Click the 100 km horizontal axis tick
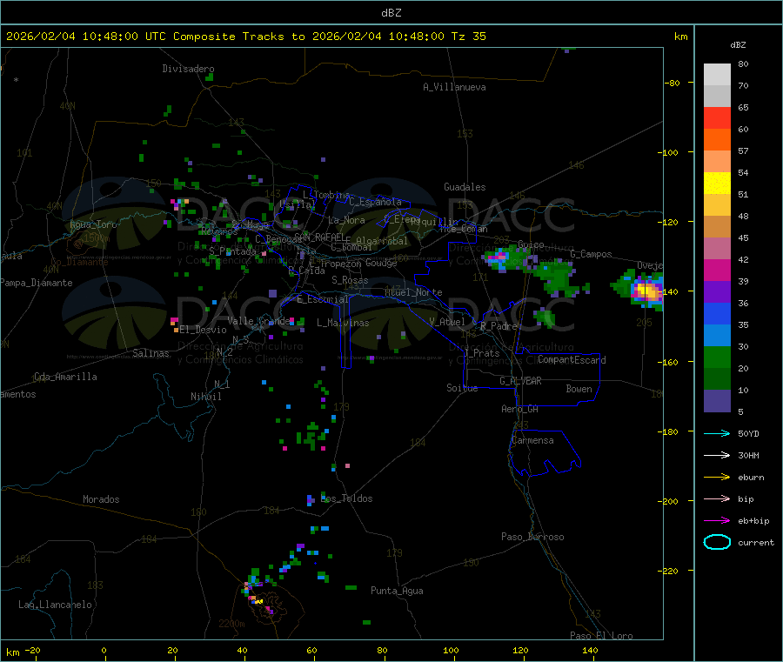783x662 pixels. point(452,650)
